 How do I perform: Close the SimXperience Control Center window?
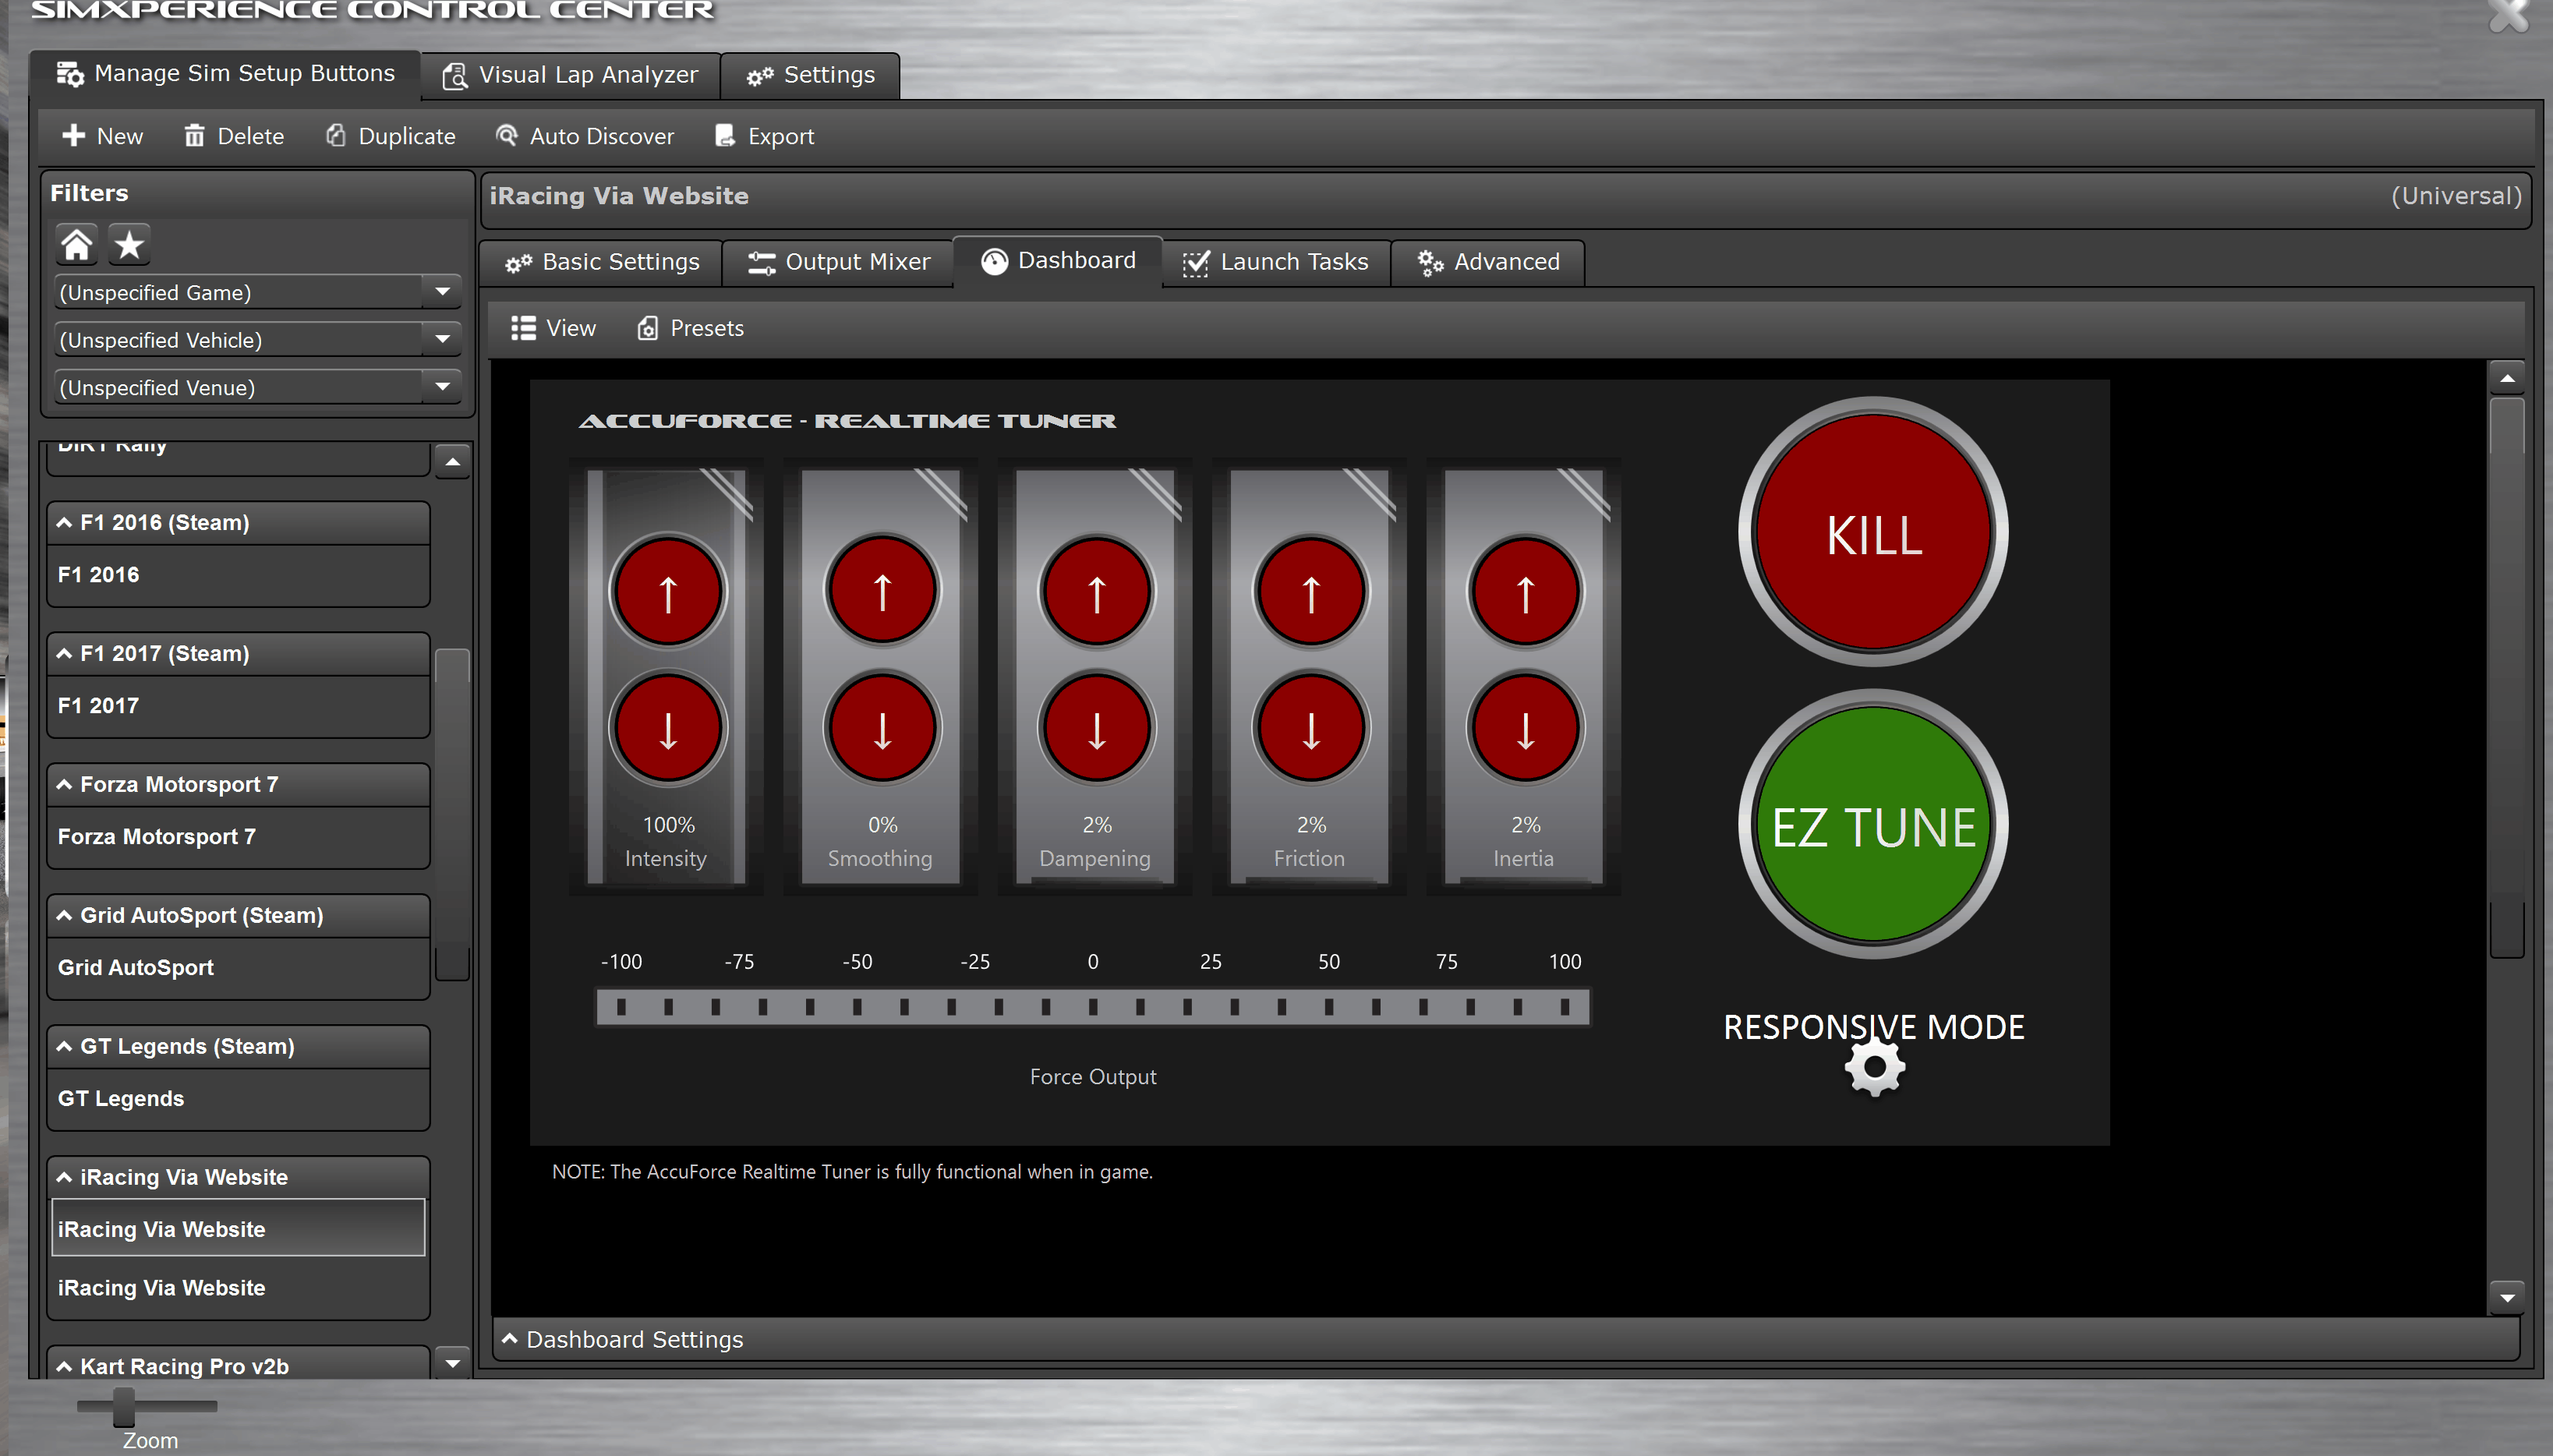tap(2508, 14)
